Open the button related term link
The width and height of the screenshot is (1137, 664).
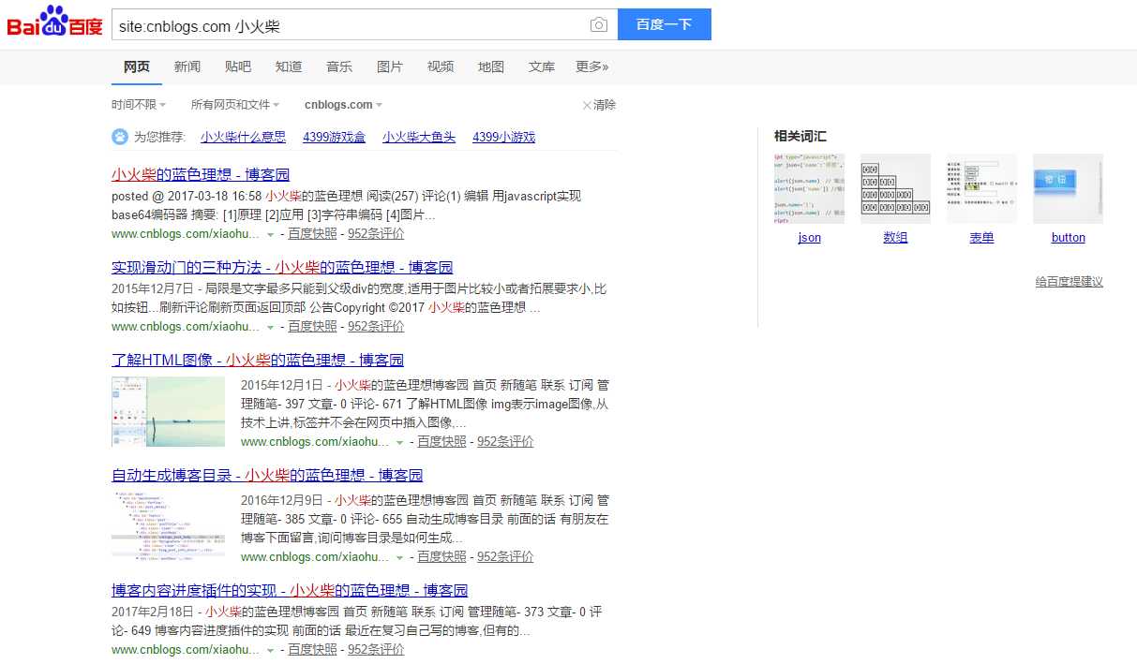(x=1068, y=238)
